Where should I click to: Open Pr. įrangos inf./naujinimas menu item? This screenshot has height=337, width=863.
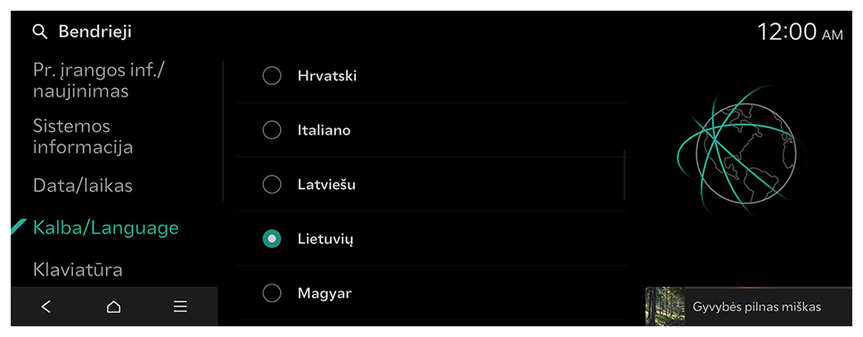click(x=99, y=80)
